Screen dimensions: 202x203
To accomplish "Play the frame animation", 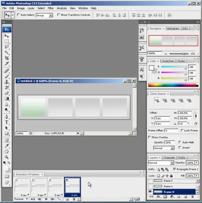I will [x=46, y=199].
